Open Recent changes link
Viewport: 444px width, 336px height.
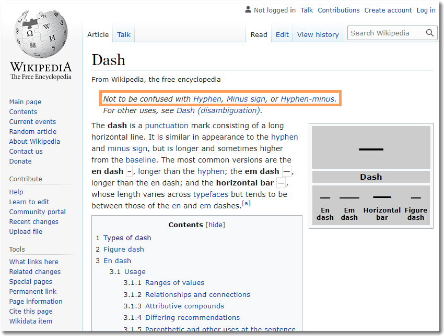34,221
